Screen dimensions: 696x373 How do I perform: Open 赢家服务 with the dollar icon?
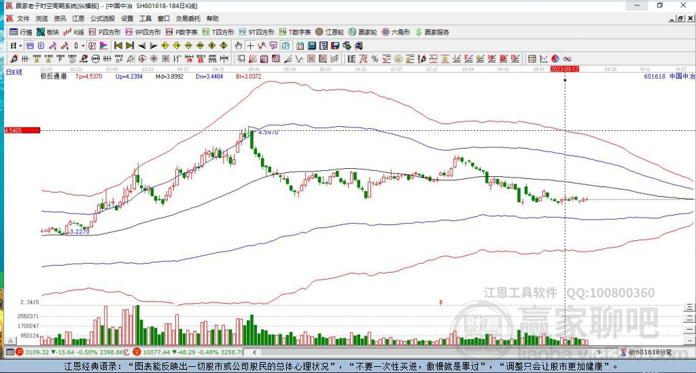click(432, 32)
